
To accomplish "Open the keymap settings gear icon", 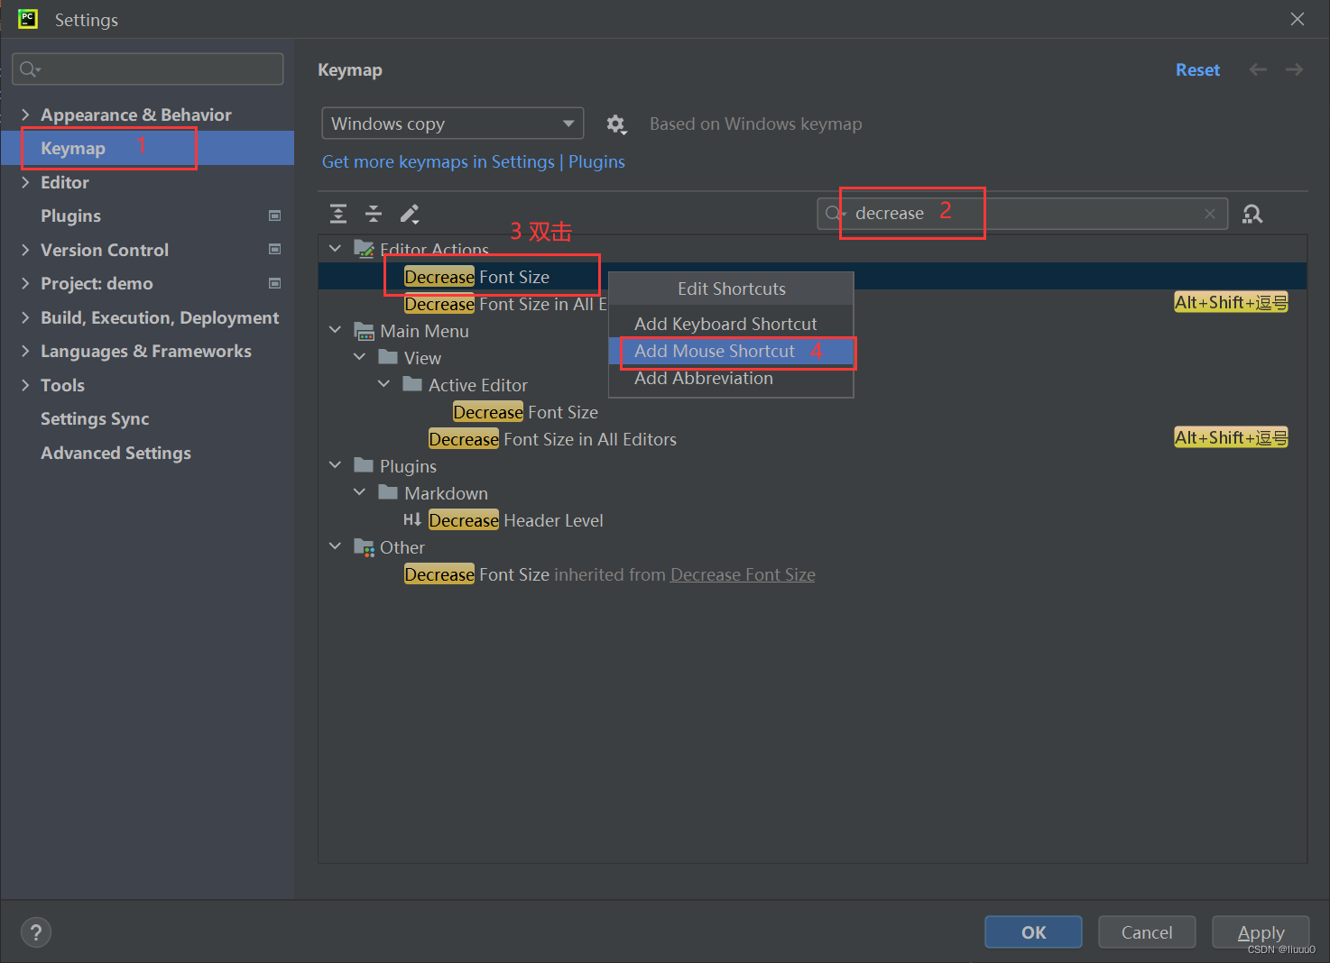I will coord(616,124).
